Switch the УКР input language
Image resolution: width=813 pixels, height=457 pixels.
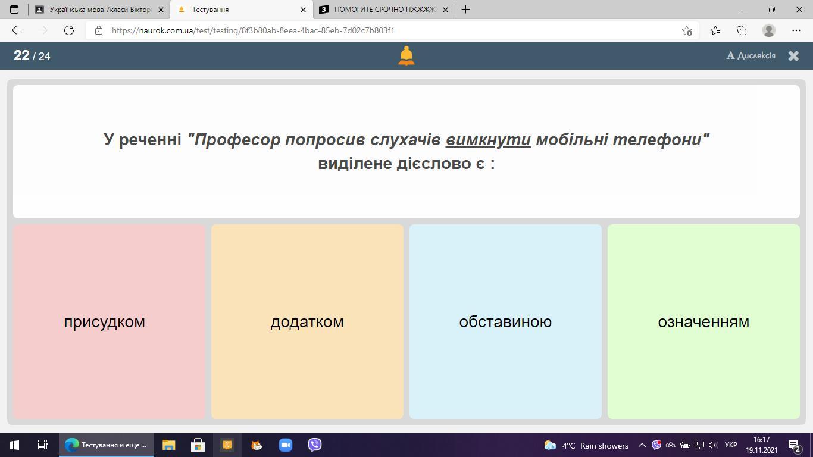731,445
